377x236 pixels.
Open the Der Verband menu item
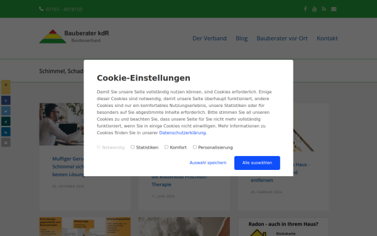(x=209, y=38)
